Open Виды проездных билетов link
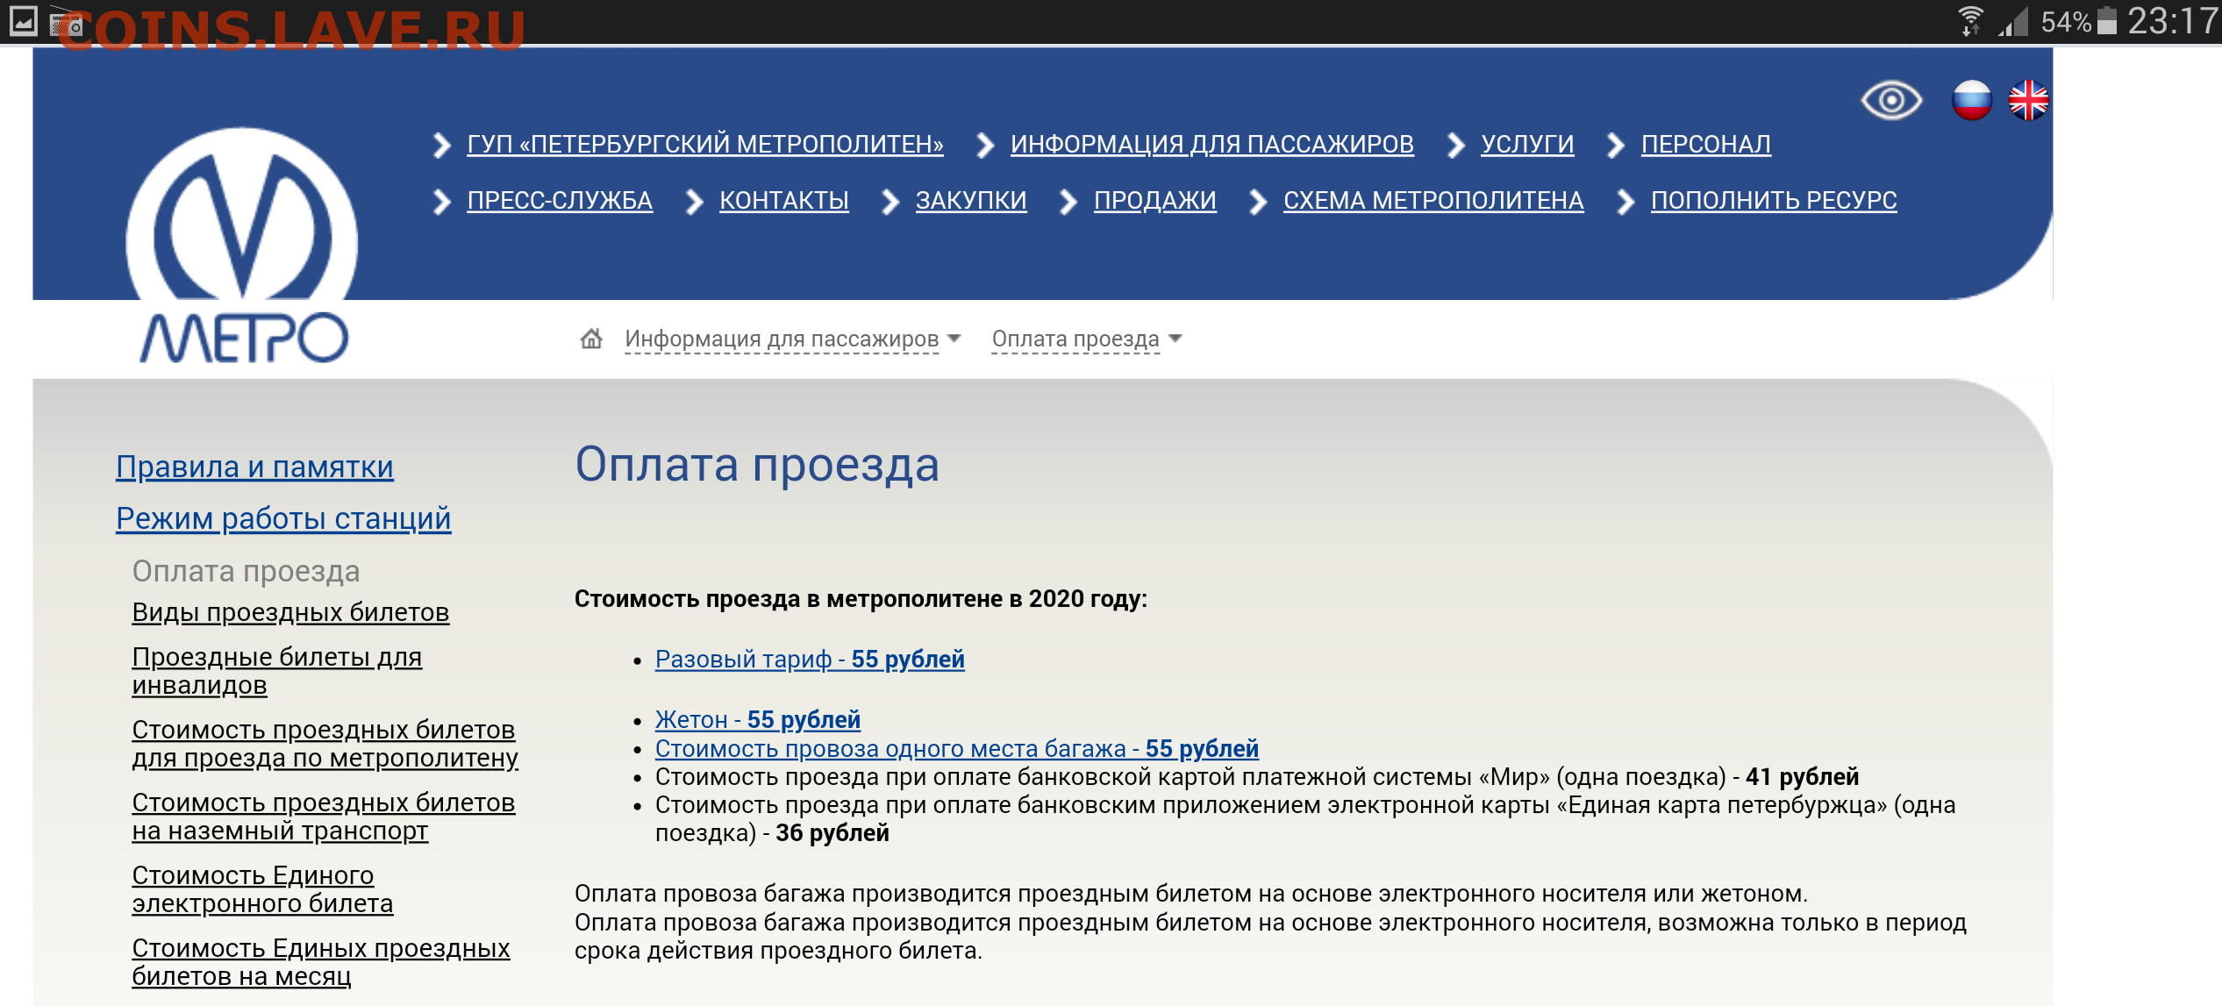Viewport: 2222px width, 1006px height. [x=290, y=613]
